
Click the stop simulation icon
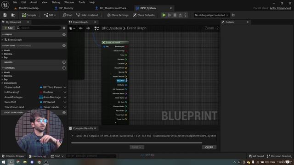175,15
